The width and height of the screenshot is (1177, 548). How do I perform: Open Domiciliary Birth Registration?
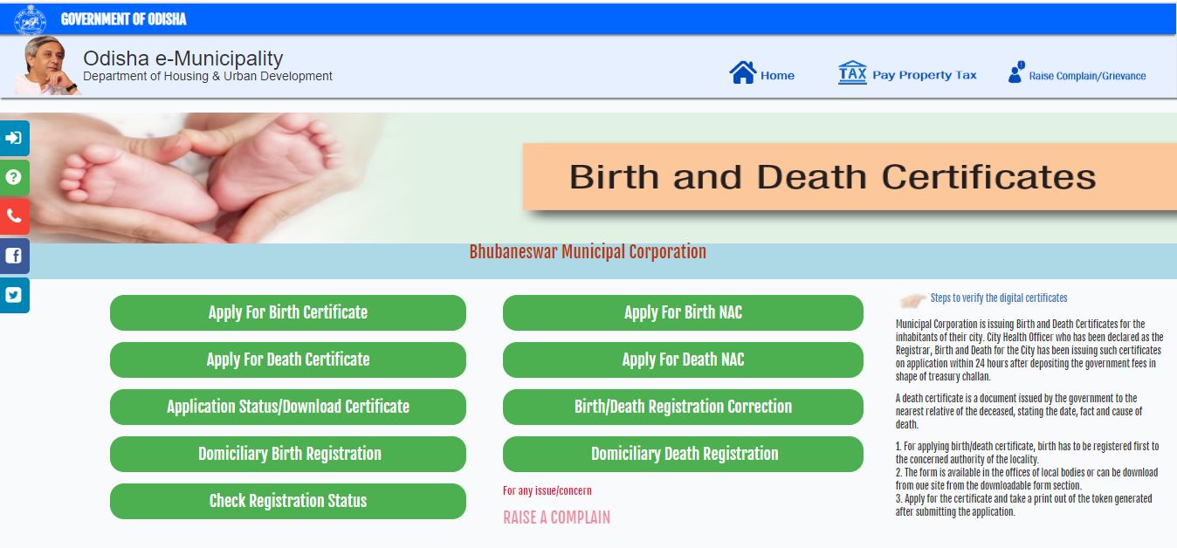coord(288,454)
